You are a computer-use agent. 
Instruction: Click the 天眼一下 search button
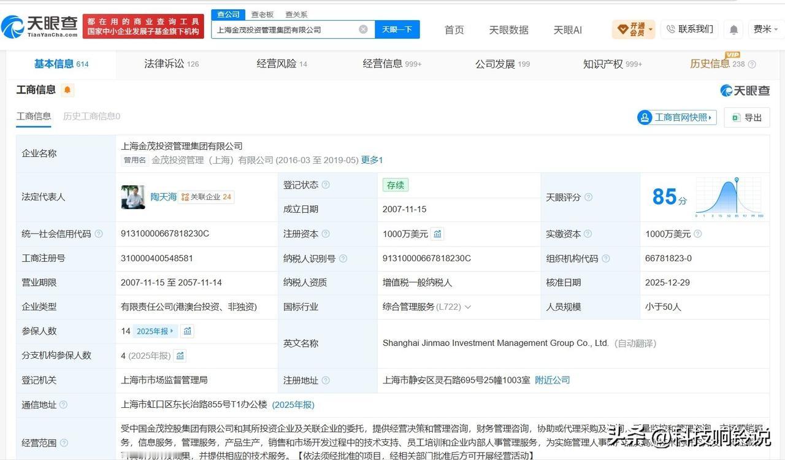(x=397, y=29)
